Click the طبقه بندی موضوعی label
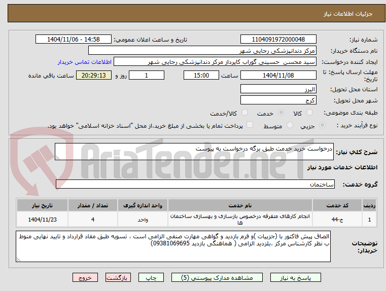The image size is (386, 291). 350,113
